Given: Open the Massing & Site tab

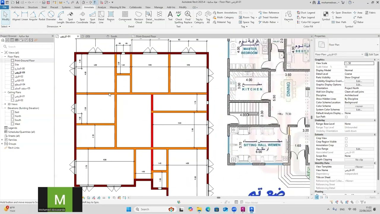Looking at the screenshot, I should pos(118,7).
